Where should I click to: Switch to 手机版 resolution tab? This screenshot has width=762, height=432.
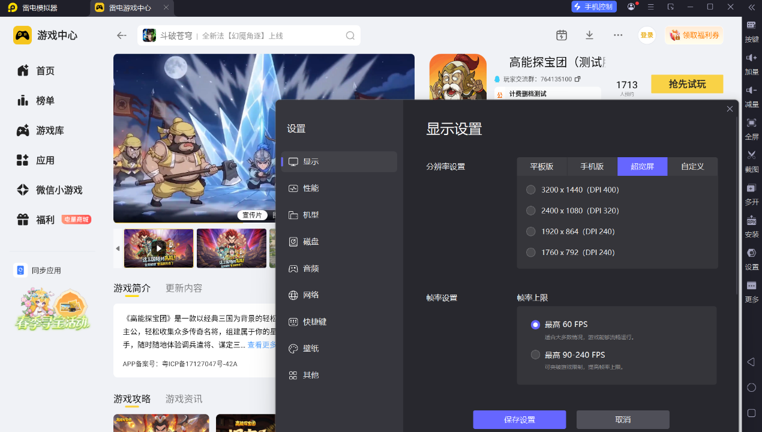[592, 166]
